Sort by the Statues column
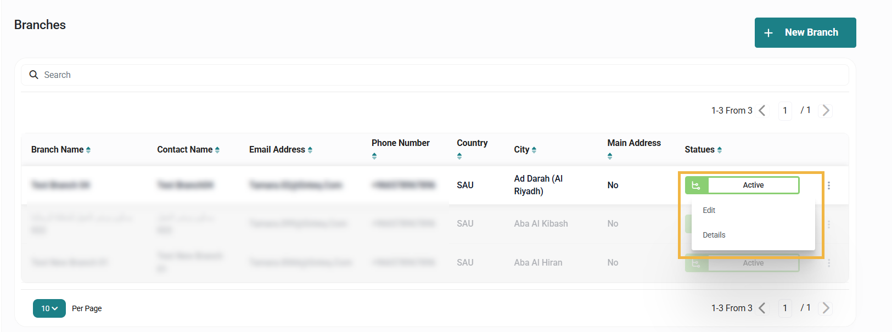The height and width of the screenshot is (332, 892). coord(720,150)
